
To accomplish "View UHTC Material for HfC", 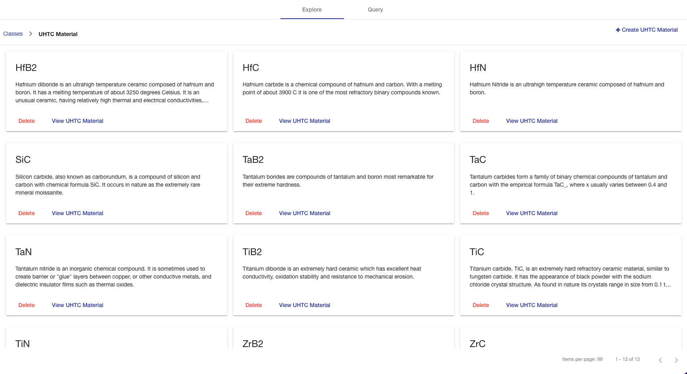I will 304,121.
